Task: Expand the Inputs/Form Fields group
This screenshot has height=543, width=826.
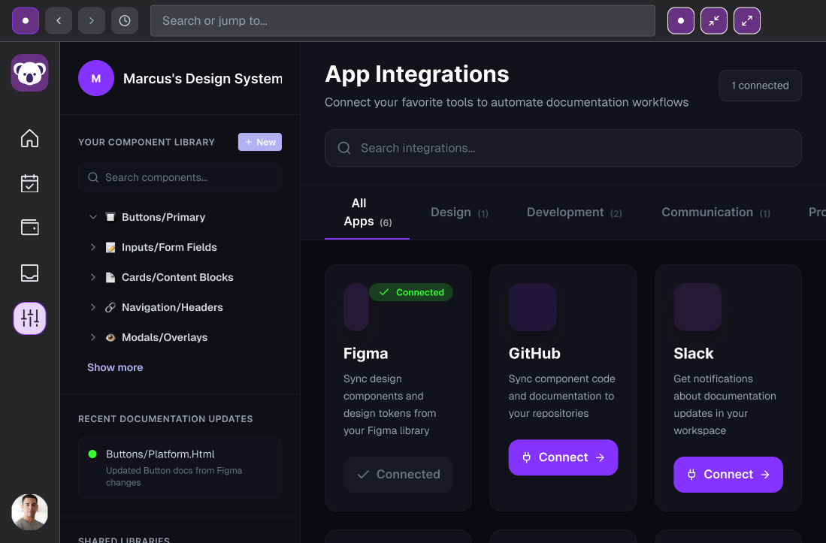Action: click(x=92, y=247)
